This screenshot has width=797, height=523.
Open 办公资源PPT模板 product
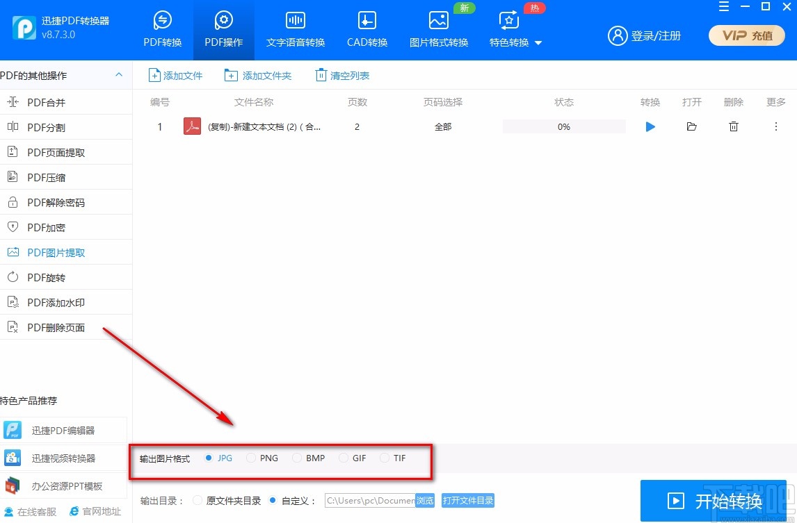[x=63, y=486]
